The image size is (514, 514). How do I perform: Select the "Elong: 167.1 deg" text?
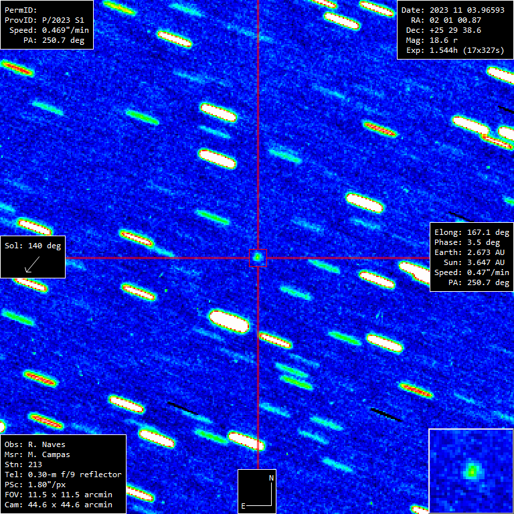tap(472, 232)
